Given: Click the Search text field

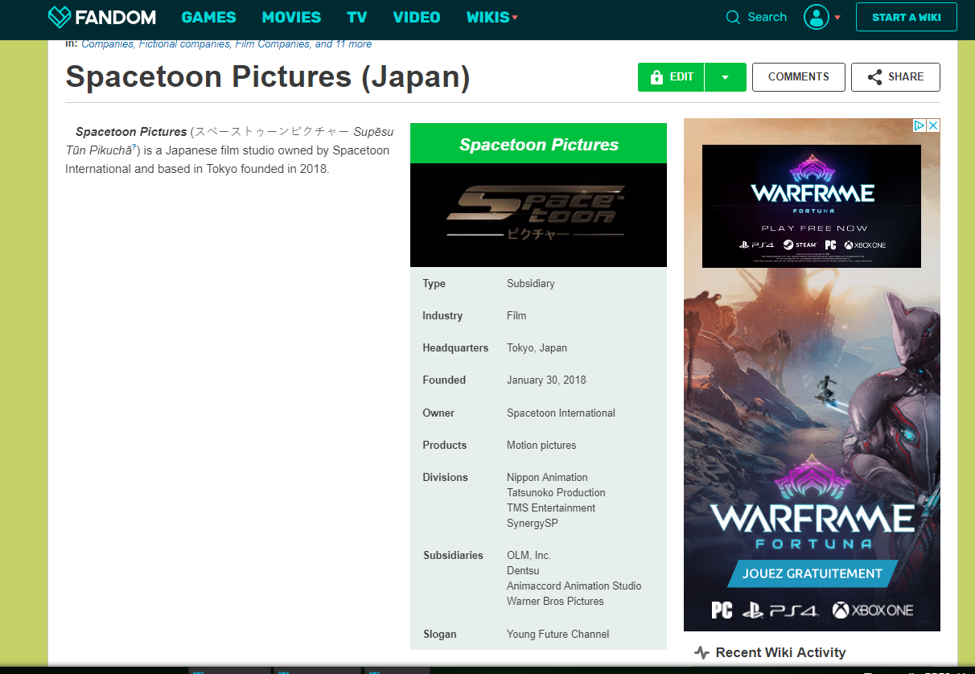Looking at the screenshot, I should pos(767,17).
